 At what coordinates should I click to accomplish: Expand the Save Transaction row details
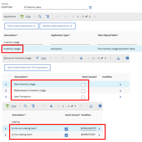point(6,97)
